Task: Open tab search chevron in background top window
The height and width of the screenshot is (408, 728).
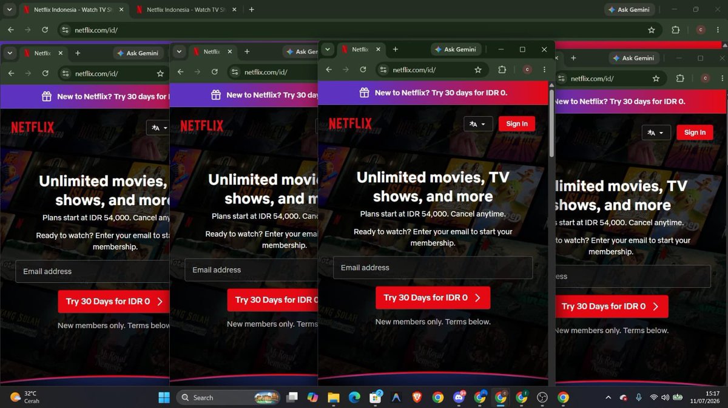Action: [x=9, y=10]
